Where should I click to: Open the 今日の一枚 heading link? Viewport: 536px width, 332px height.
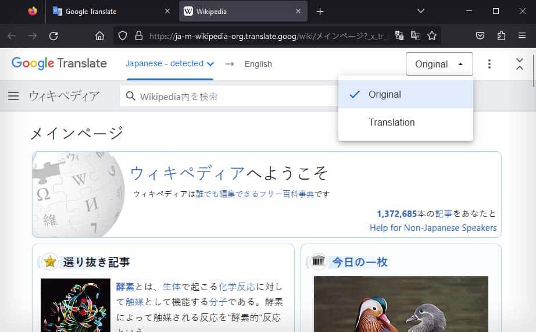click(360, 262)
